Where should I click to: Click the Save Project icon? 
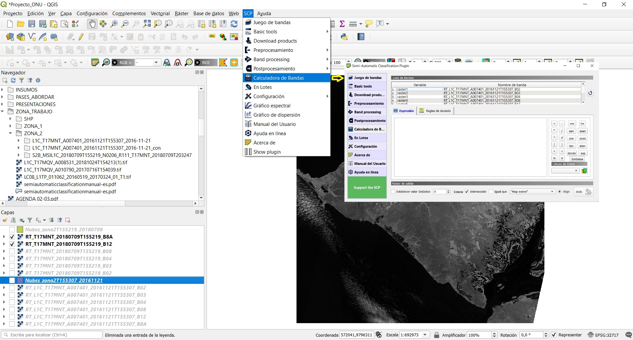click(x=32, y=24)
